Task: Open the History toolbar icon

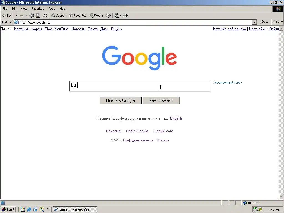Action: pyautogui.click(x=108, y=16)
